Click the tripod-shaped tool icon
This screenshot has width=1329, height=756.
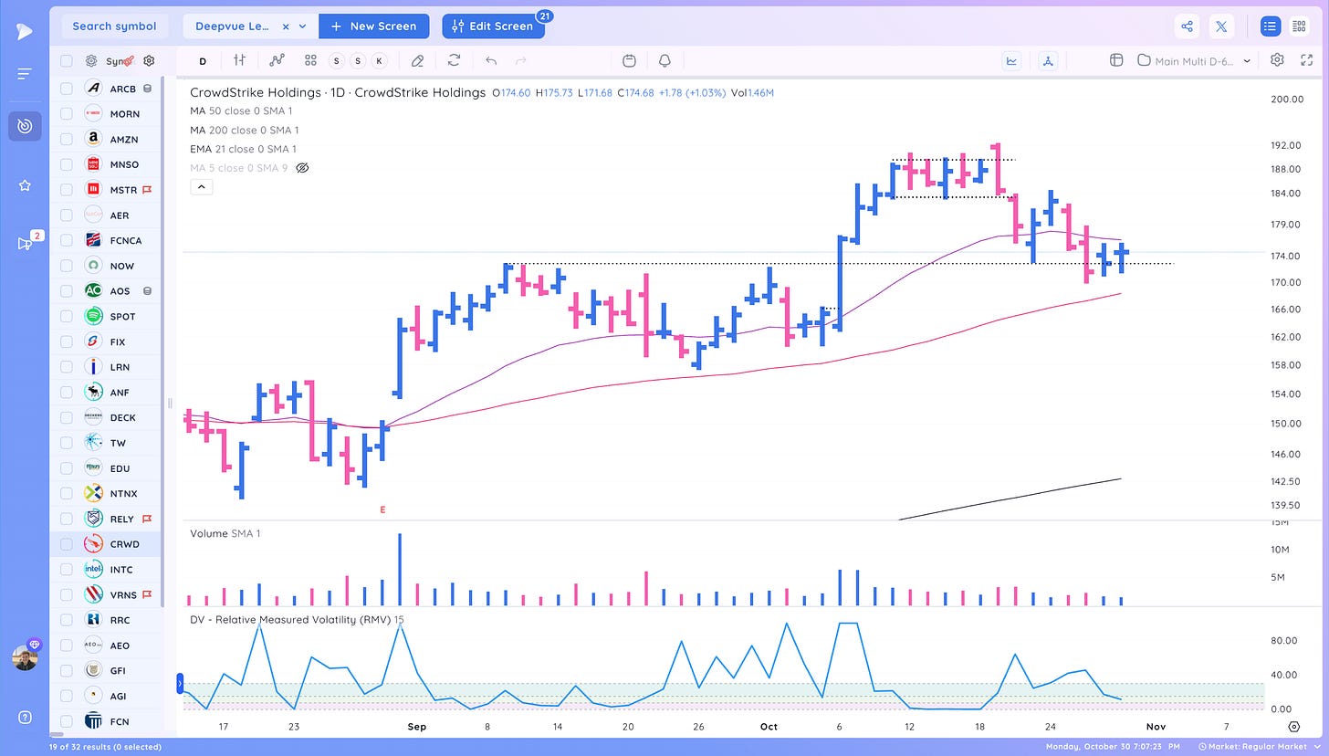[x=1049, y=60]
